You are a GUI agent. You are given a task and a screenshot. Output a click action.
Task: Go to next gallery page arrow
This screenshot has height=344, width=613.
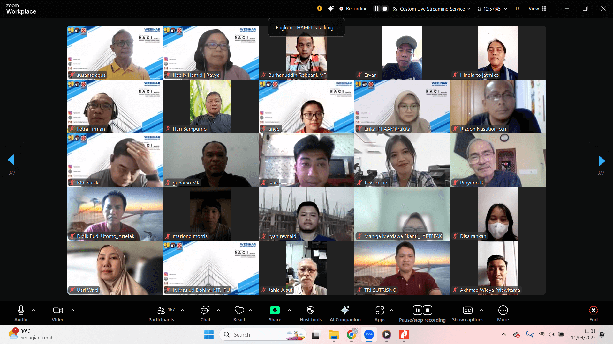coord(602,161)
